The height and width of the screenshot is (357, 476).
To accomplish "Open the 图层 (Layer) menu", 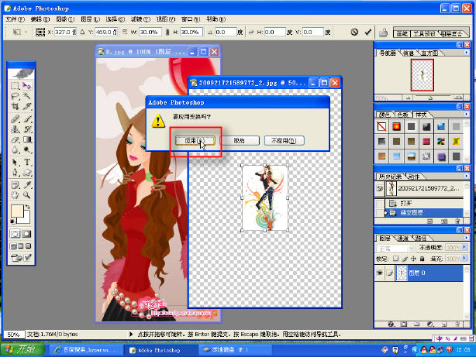I will click(x=90, y=19).
